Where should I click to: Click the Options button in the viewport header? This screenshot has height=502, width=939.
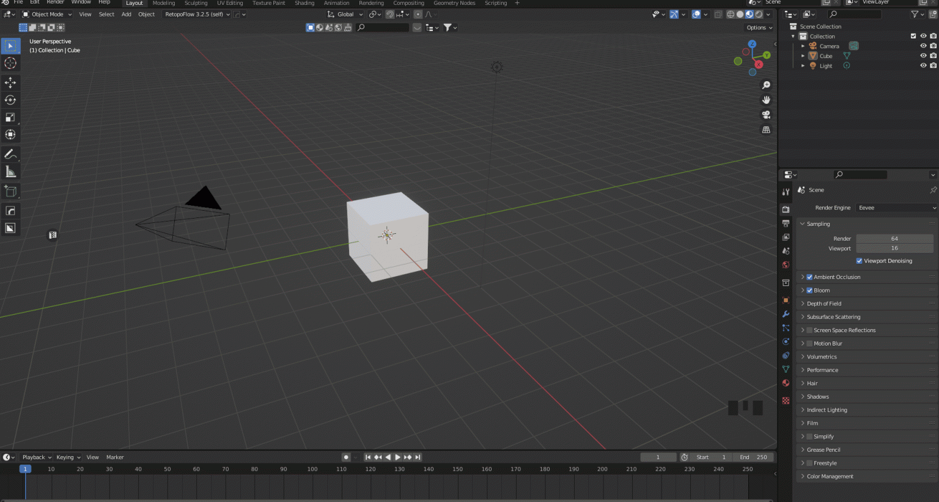757,27
